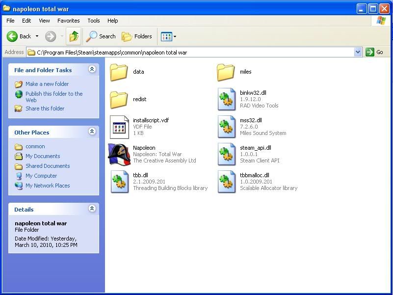Select the redist folder icon
The width and height of the screenshot is (393, 295).
pyautogui.click(x=119, y=100)
